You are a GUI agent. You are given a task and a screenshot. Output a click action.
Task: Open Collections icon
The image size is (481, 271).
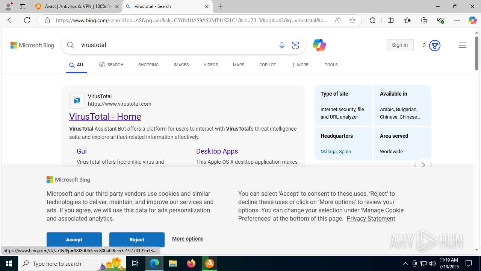tap(424, 20)
